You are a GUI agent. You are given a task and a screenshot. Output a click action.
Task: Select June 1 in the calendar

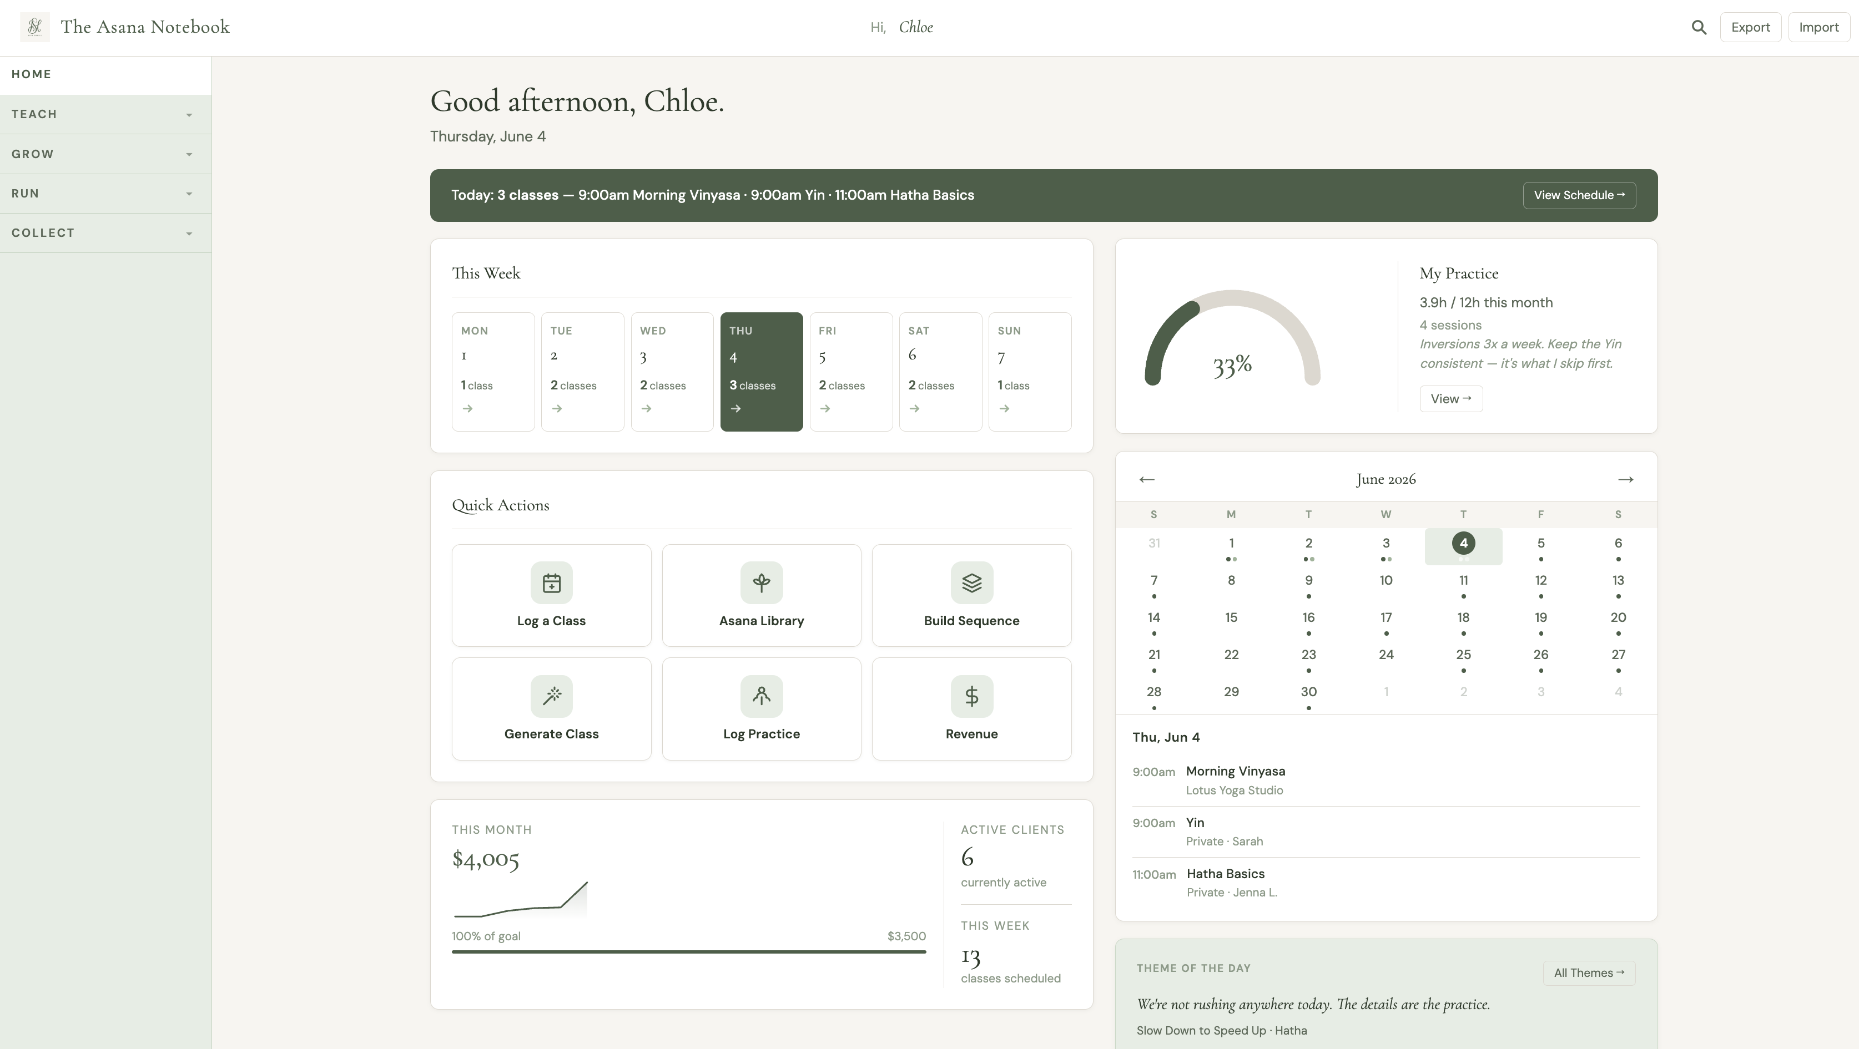pyautogui.click(x=1231, y=547)
